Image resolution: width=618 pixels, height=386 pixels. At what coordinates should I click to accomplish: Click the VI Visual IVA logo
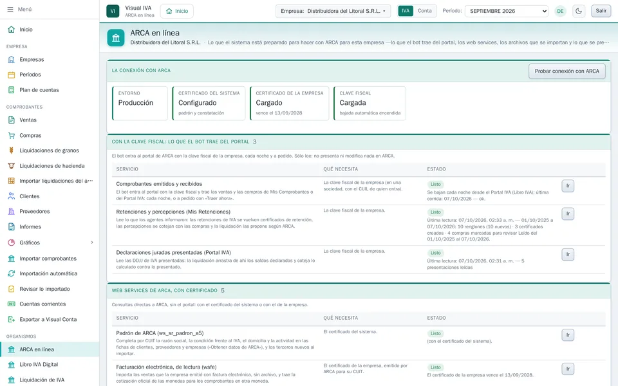113,11
